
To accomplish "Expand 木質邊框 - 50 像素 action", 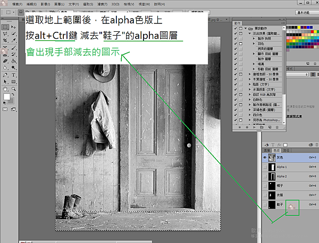I will (250, 80).
